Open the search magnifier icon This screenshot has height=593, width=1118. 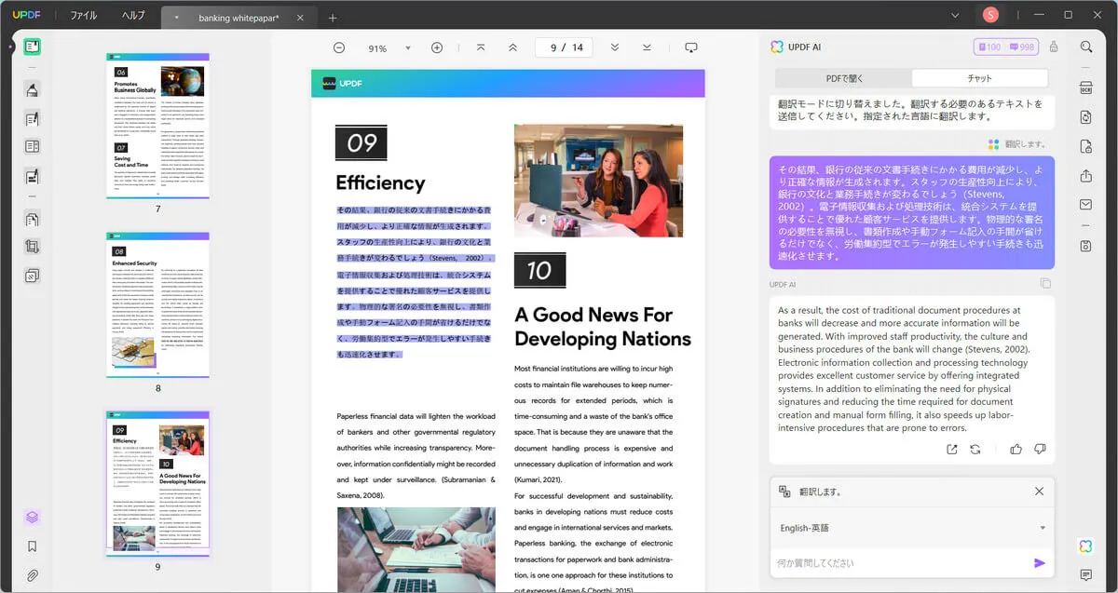[x=1086, y=47]
